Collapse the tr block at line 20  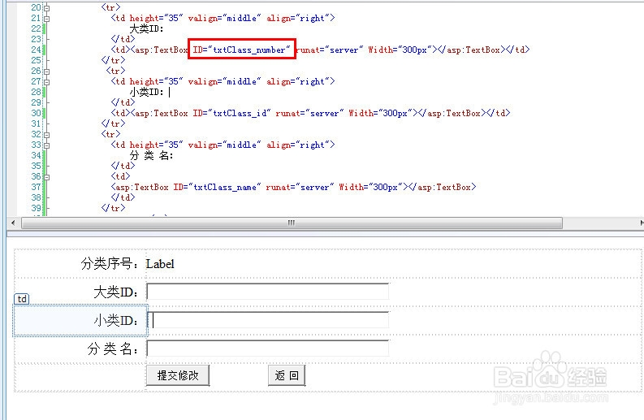click(x=47, y=8)
